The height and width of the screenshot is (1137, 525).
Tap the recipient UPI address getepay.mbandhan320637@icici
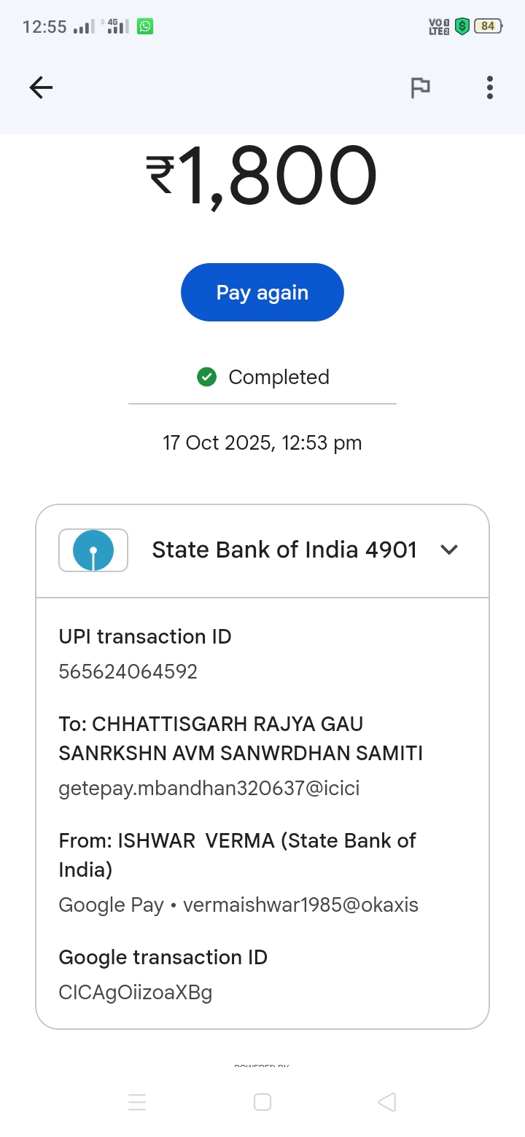[209, 788]
